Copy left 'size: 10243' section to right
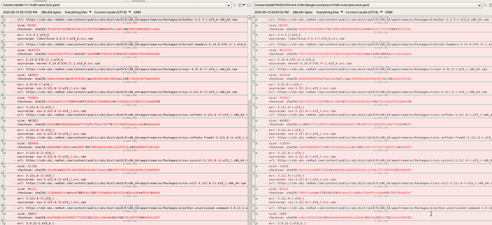Viewport: 492px width, 225px height. pyautogui.click(x=4, y=214)
